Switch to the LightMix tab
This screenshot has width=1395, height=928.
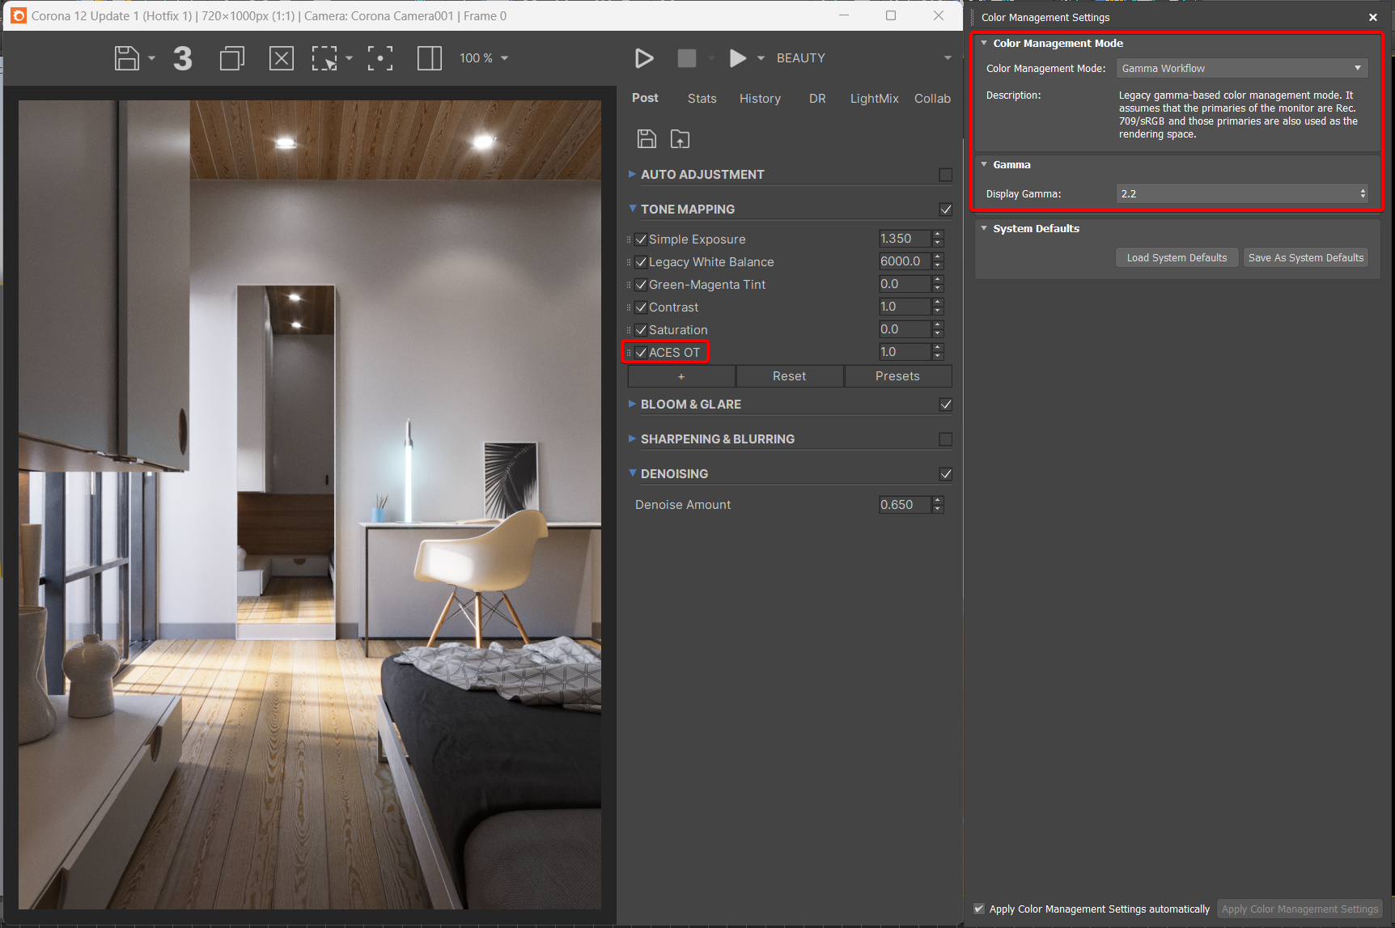click(874, 99)
